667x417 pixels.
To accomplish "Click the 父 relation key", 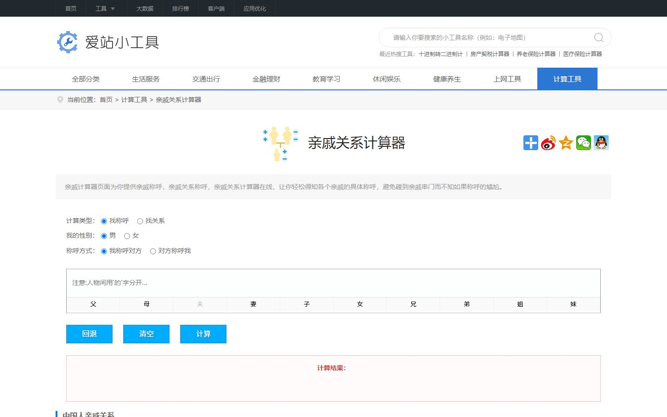I will coord(93,304).
